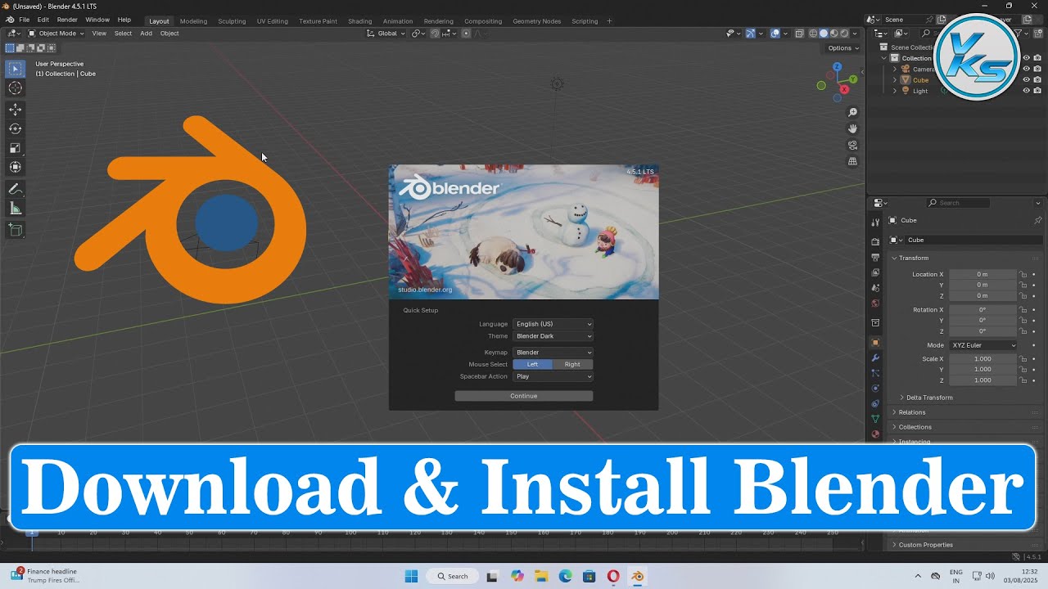The width and height of the screenshot is (1048, 589).
Task: Switch Mouse Select to Right
Action: 571,364
